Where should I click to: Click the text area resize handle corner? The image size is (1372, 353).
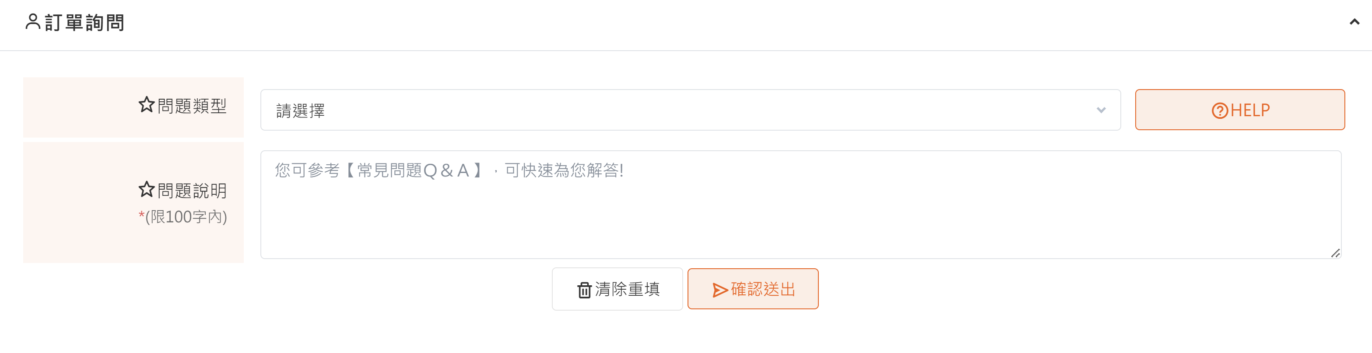point(1335,253)
